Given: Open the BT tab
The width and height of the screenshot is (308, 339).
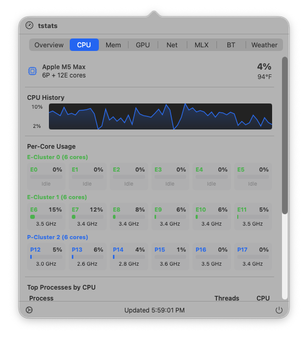Looking at the screenshot, I should coord(231,45).
